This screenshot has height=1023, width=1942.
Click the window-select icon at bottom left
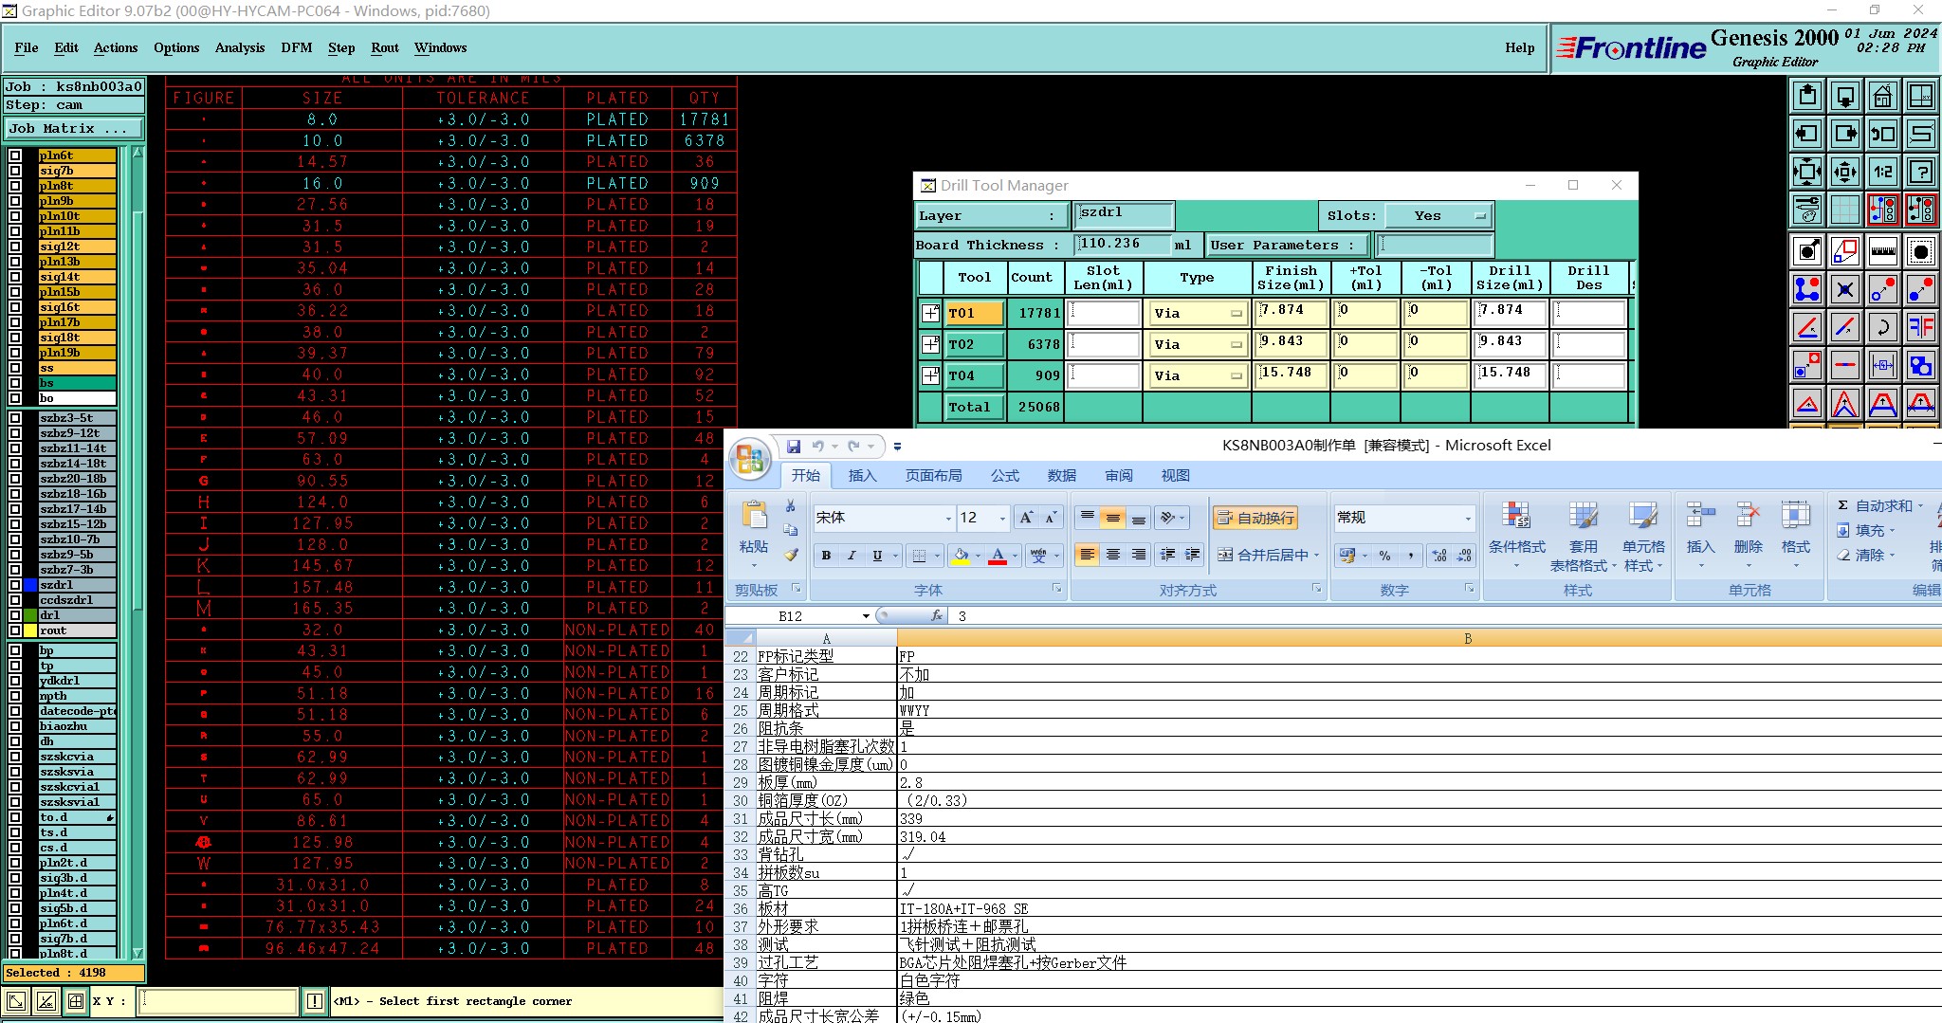(15, 1000)
